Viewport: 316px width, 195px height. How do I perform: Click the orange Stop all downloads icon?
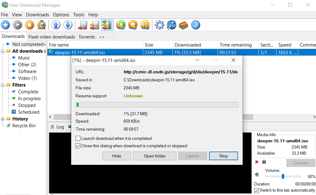click(x=133, y=25)
